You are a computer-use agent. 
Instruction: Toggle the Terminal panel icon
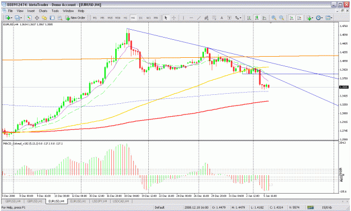(x=52, y=17)
